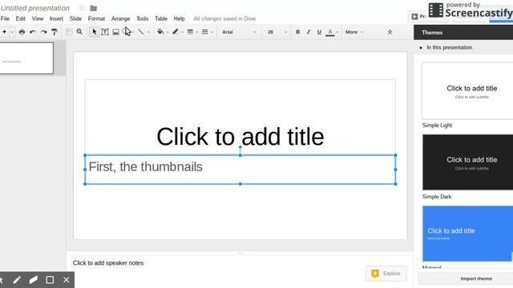Open the File menu
This screenshot has width=513, height=288.
point(5,18)
